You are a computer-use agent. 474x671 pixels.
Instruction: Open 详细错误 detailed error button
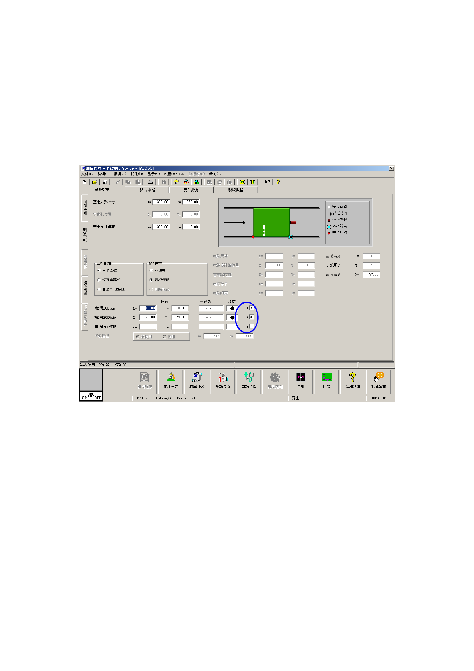coord(352,382)
